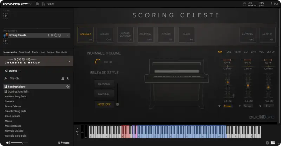Favorite the Scoring Celeste preset star
This screenshot has height=146, width=281.
[x=68, y=87]
